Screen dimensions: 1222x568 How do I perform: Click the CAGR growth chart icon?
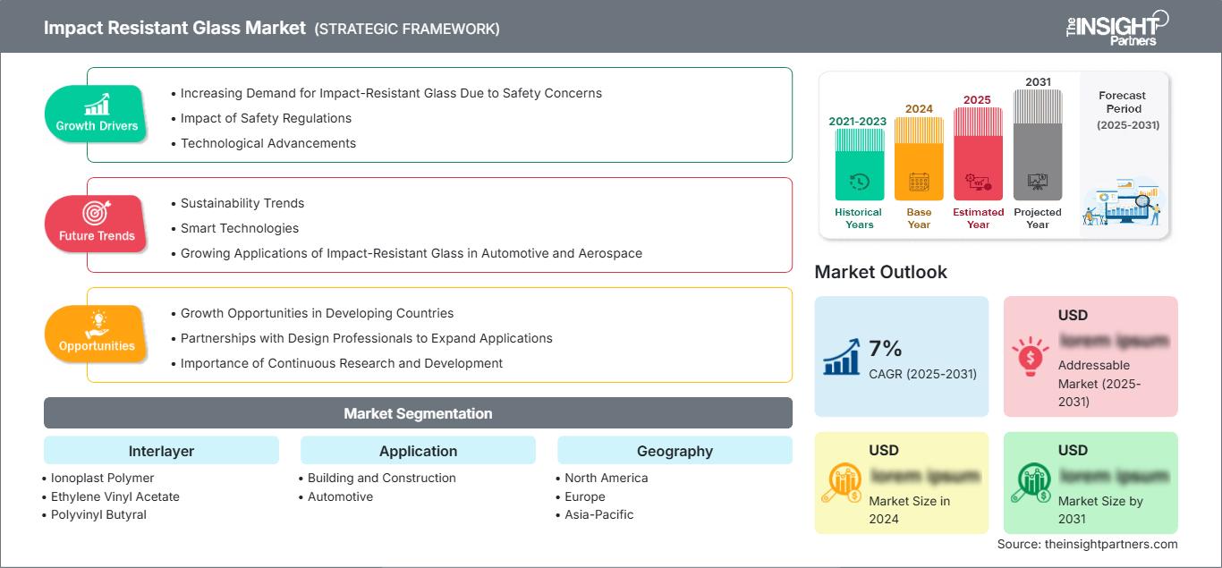841,358
